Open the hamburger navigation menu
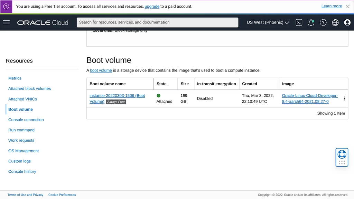Viewport: 354px width, 199px height. click(x=6, y=22)
